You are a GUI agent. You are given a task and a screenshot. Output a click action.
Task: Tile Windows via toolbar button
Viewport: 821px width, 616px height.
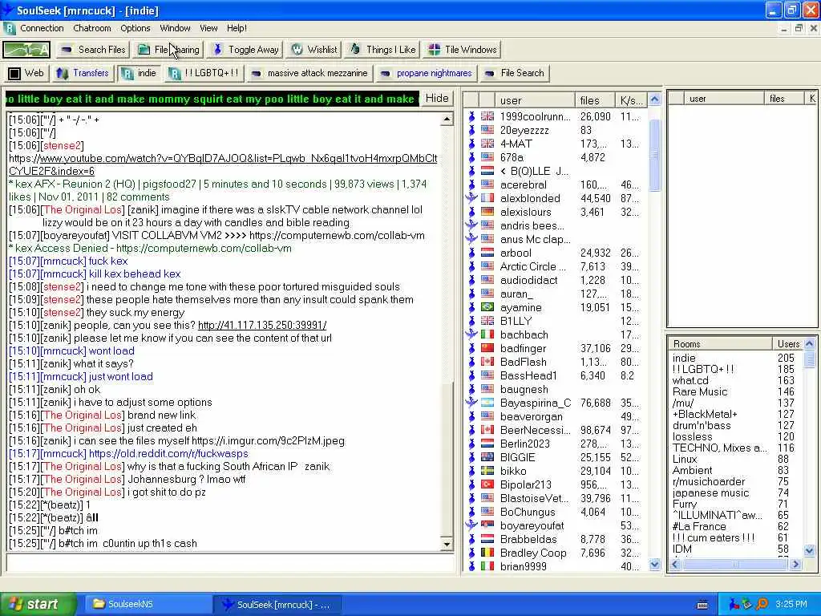463,50
